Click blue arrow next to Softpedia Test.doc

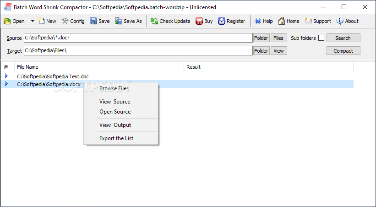coord(6,76)
